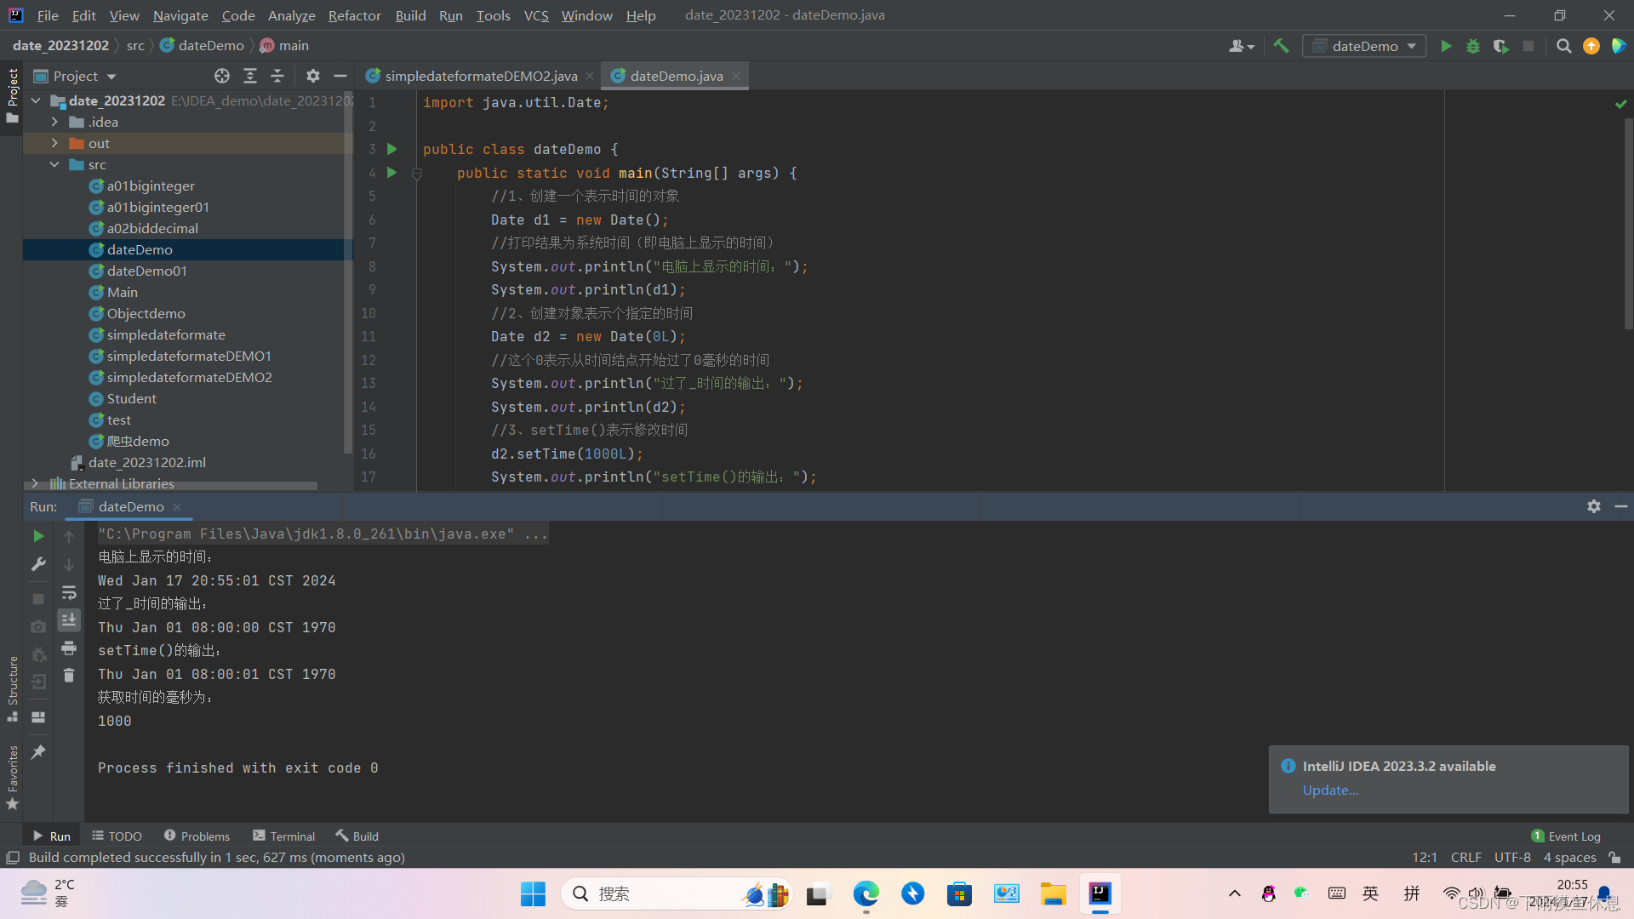Open the Favorites side tool window
The width and height of the screenshot is (1634, 919).
point(13,778)
